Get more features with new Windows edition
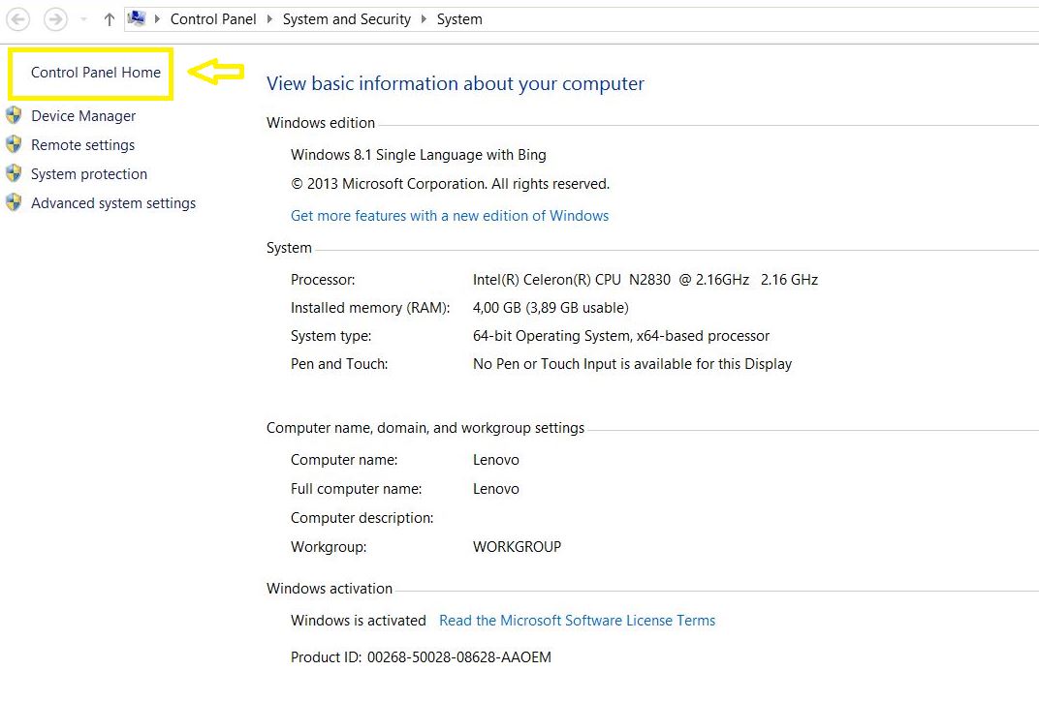 coord(450,216)
